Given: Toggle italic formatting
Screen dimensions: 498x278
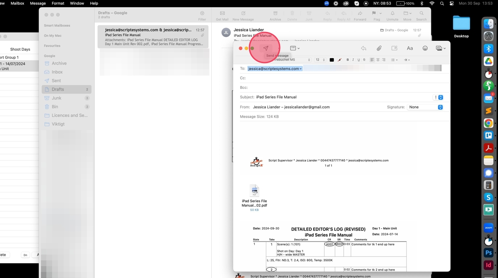Looking at the screenshot, I should tap(353, 60).
